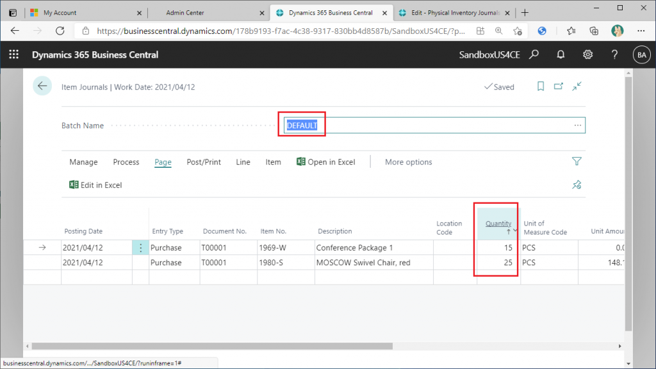Click the Description column header
The width and height of the screenshot is (656, 369).
click(334, 231)
